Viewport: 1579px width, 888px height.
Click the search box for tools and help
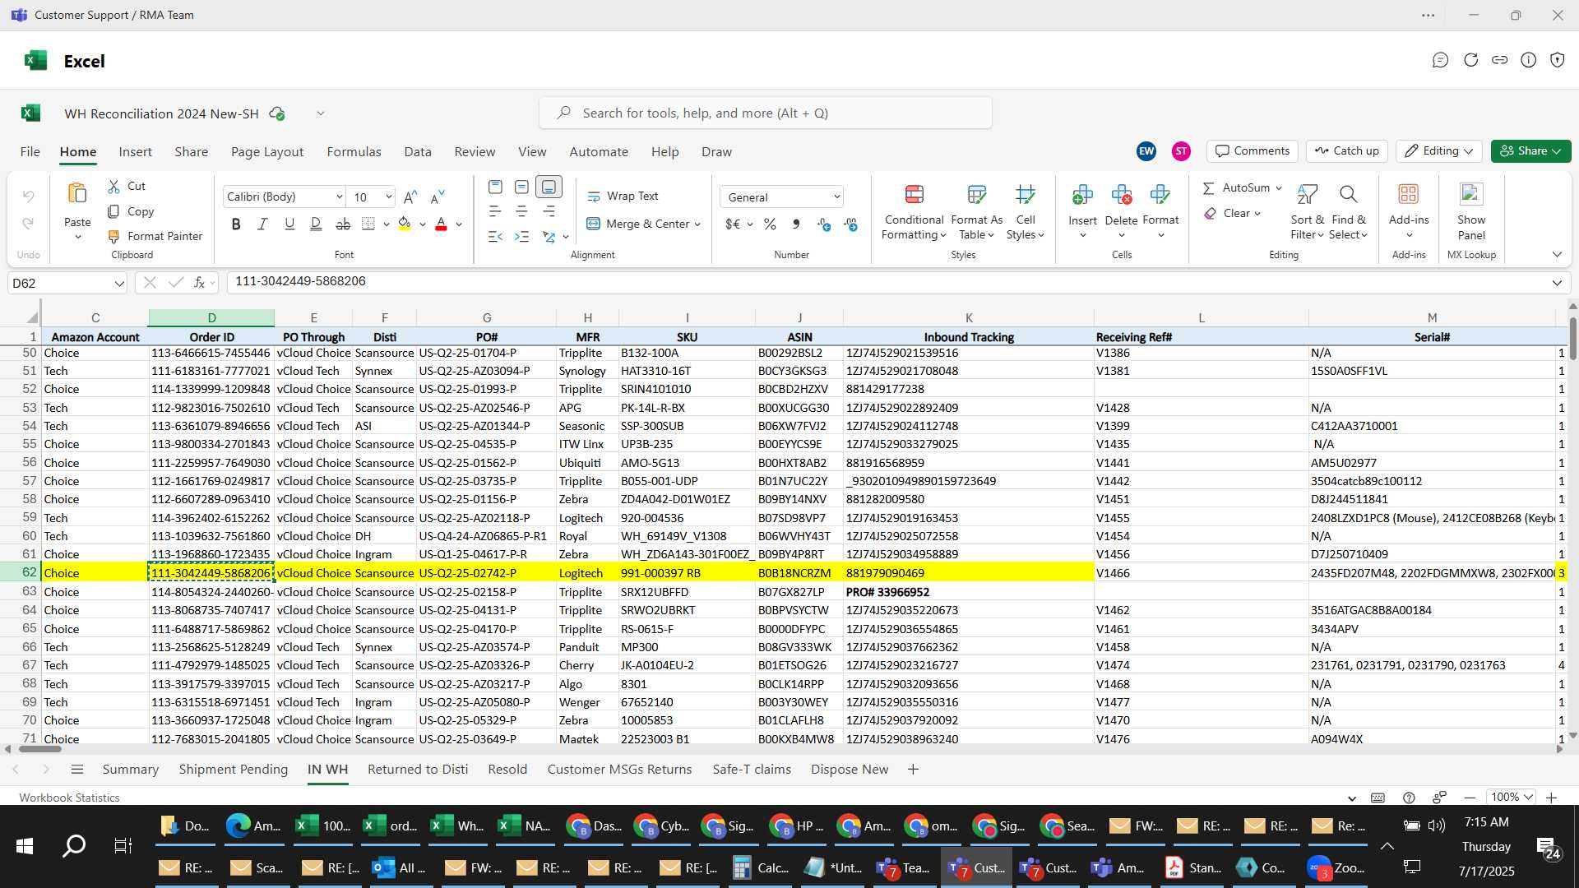tap(765, 113)
